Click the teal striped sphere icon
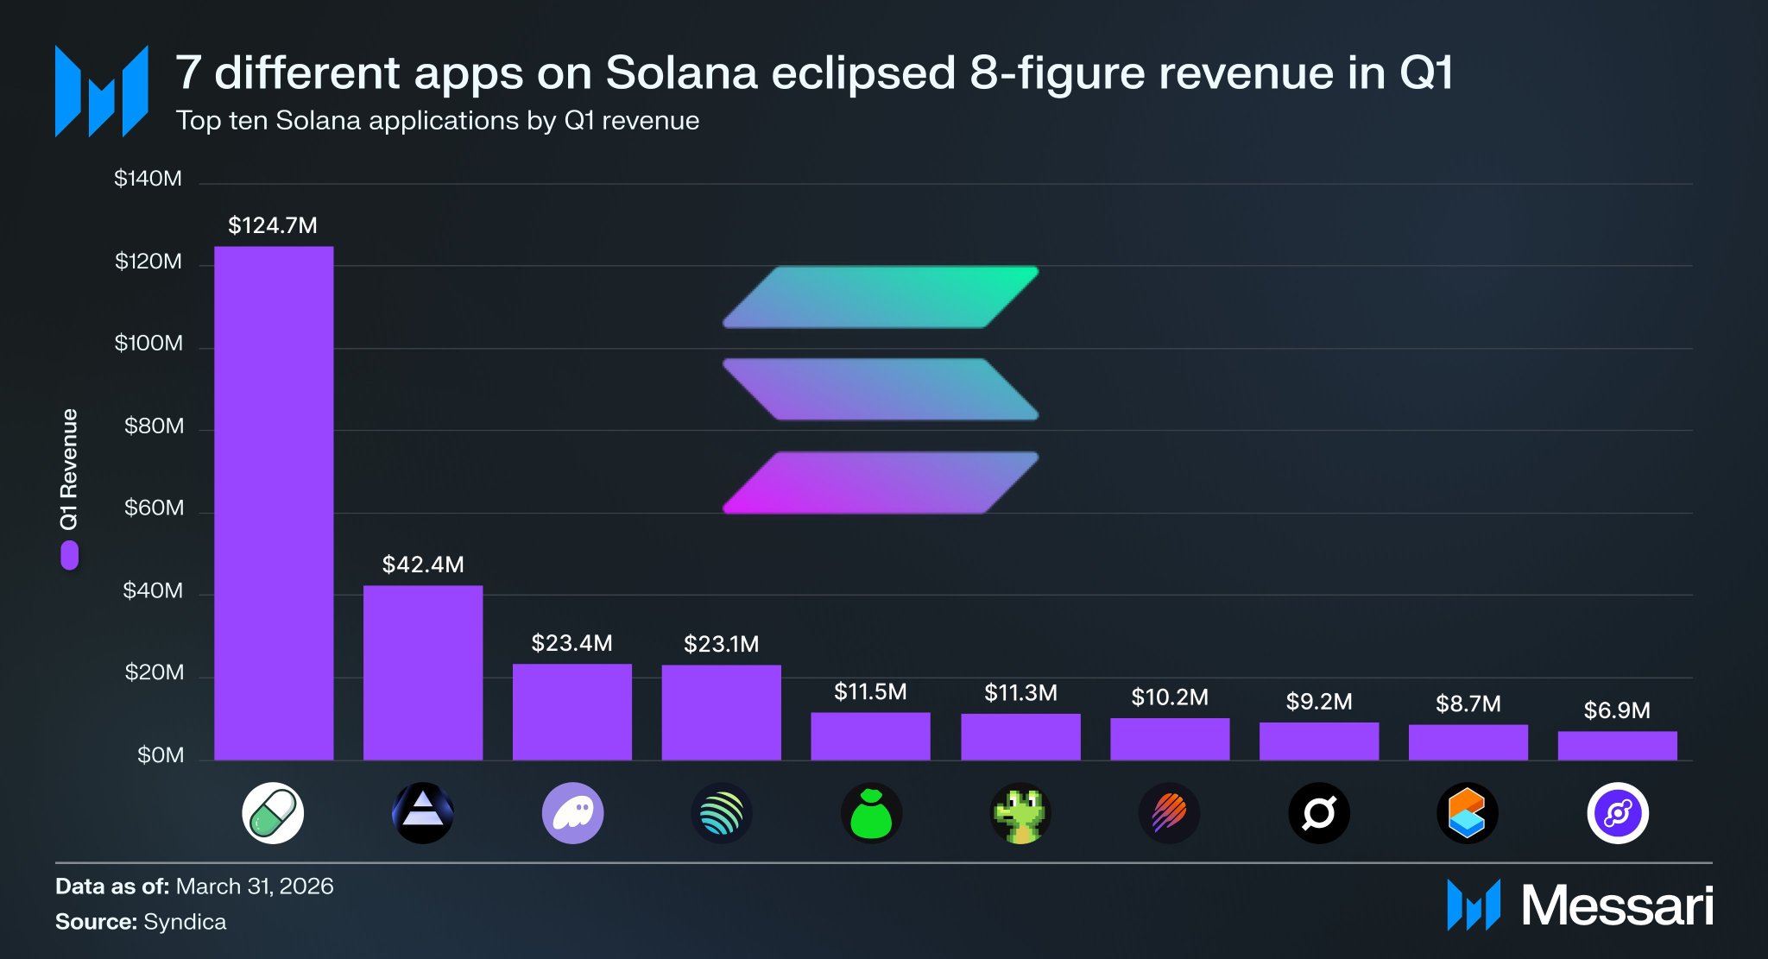The width and height of the screenshot is (1768, 959). click(722, 813)
